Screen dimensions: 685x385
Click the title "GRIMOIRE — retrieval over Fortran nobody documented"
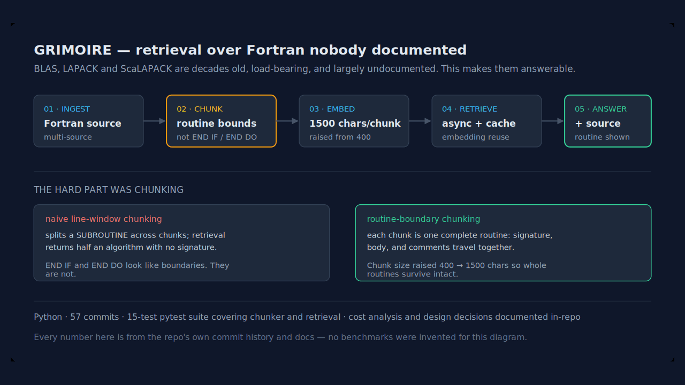[250, 50]
